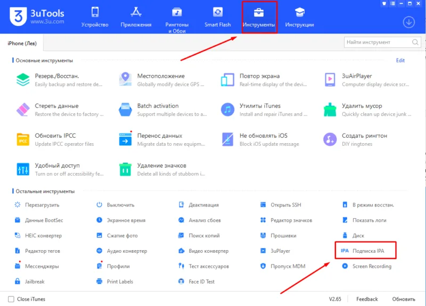Click the download arrow circle icon
Image resolution: width=426 pixels, height=306 pixels.
tap(408, 22)
